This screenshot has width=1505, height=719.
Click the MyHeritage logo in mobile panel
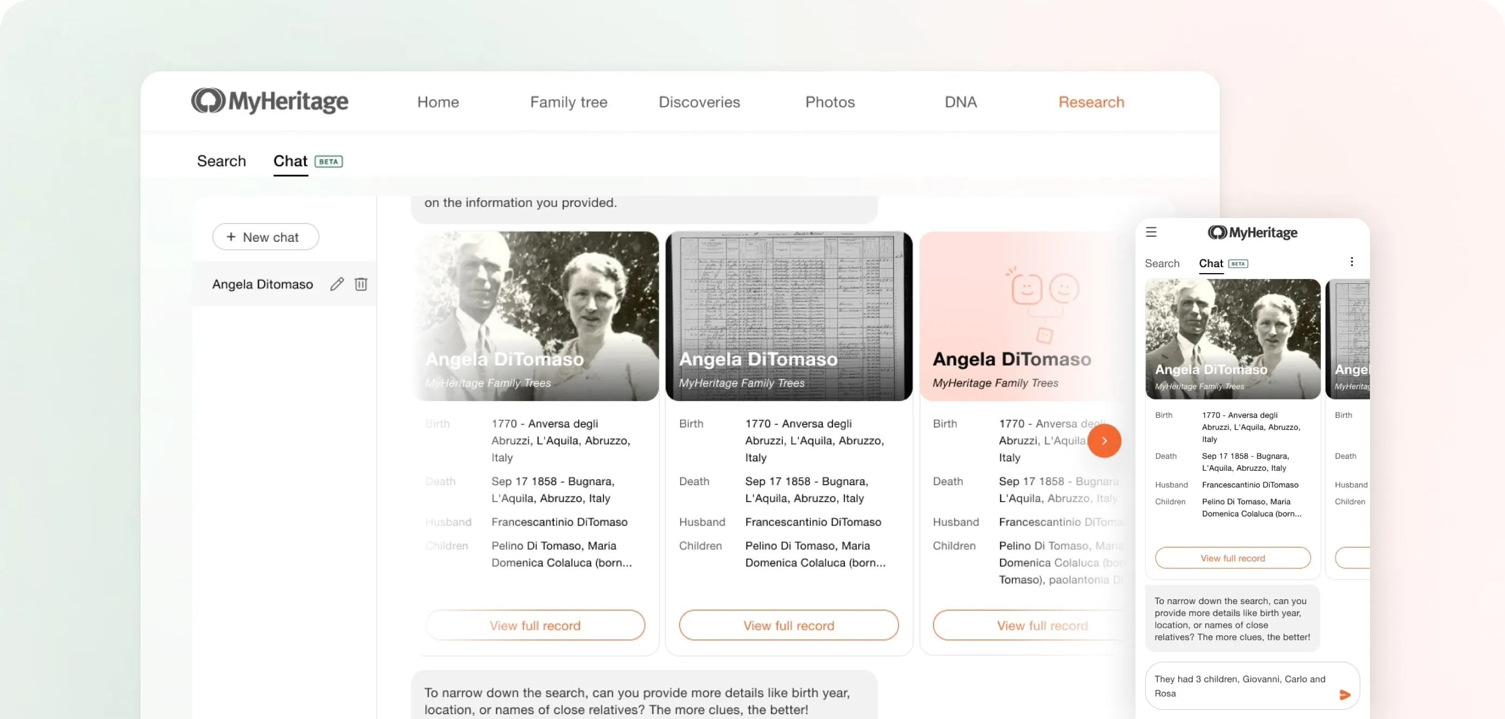pyautogui.click(x=1252, y=233)
